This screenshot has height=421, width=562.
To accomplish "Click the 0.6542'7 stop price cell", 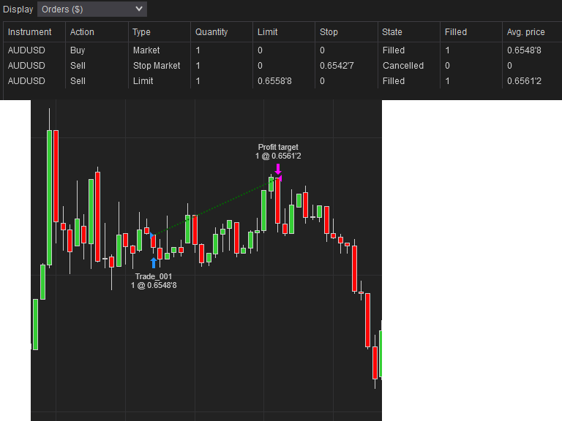I will [337, 66].
